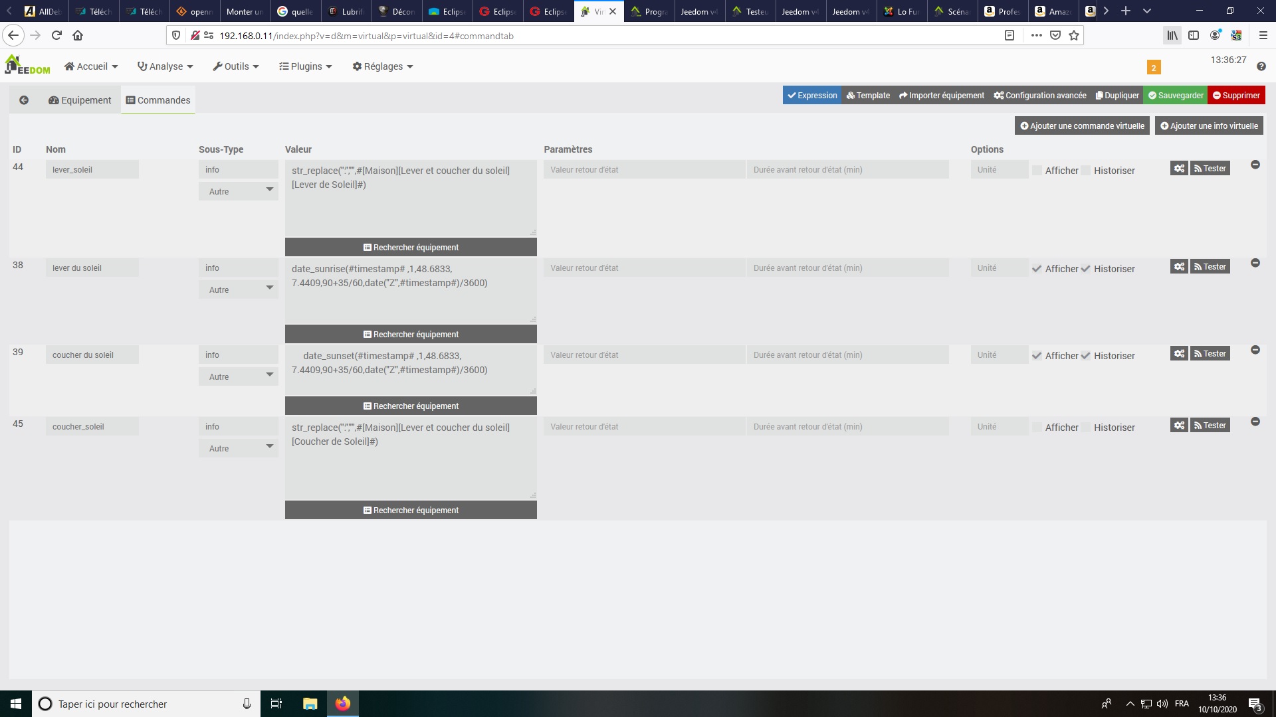This screenshot has width=1276, height=717.
Task: Switch to the Equipement tab
Action: [x=80, y=100]
